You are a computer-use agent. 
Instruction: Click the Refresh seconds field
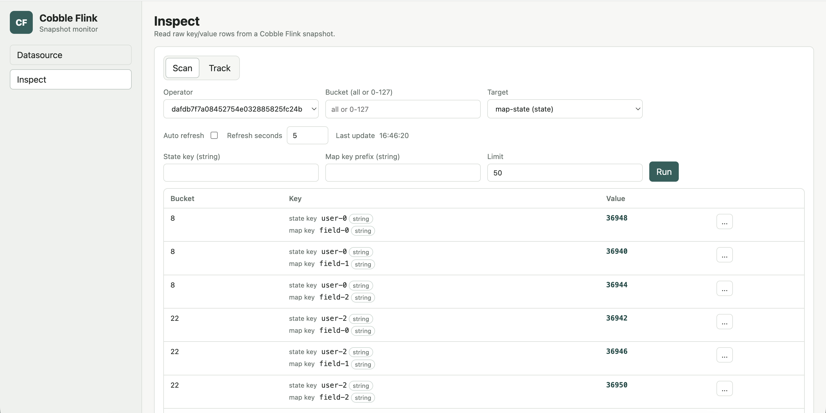click(x=307, y=135)
